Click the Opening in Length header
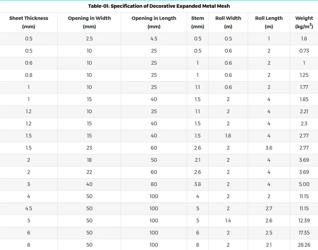Image resolution: width=318 pixels, height=250 pixels. [x=154, y=23]
